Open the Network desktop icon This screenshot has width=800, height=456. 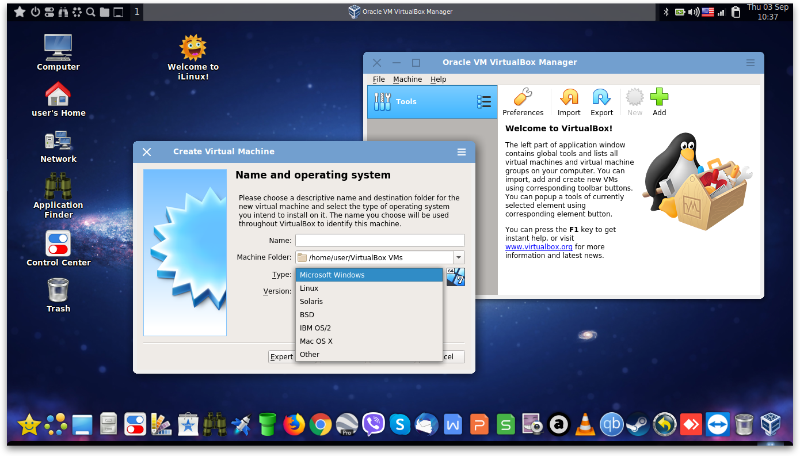coord(58,147)
